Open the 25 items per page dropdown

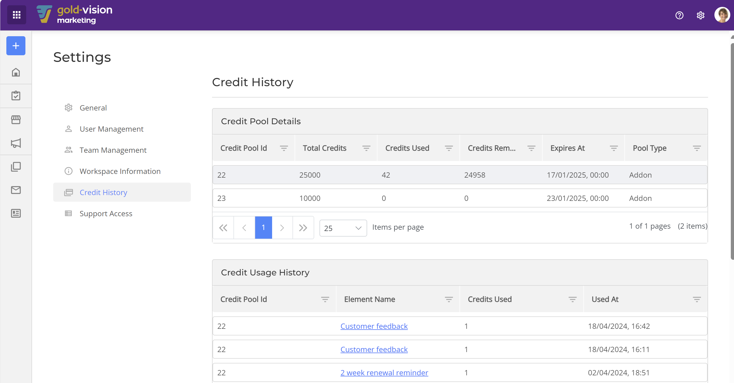point(343,228)
